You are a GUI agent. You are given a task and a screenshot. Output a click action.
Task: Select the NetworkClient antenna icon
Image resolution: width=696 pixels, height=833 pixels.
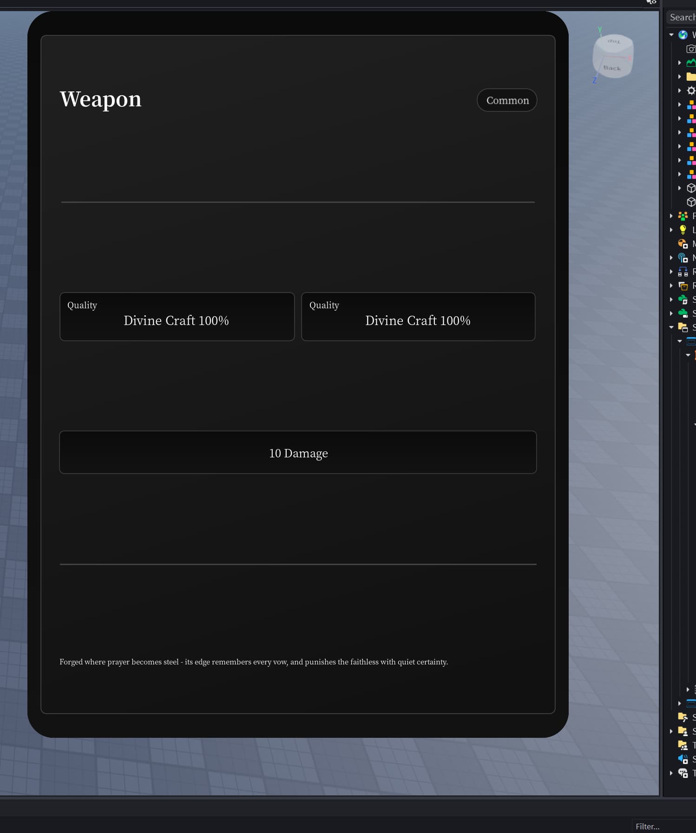(x=683, y=258)
